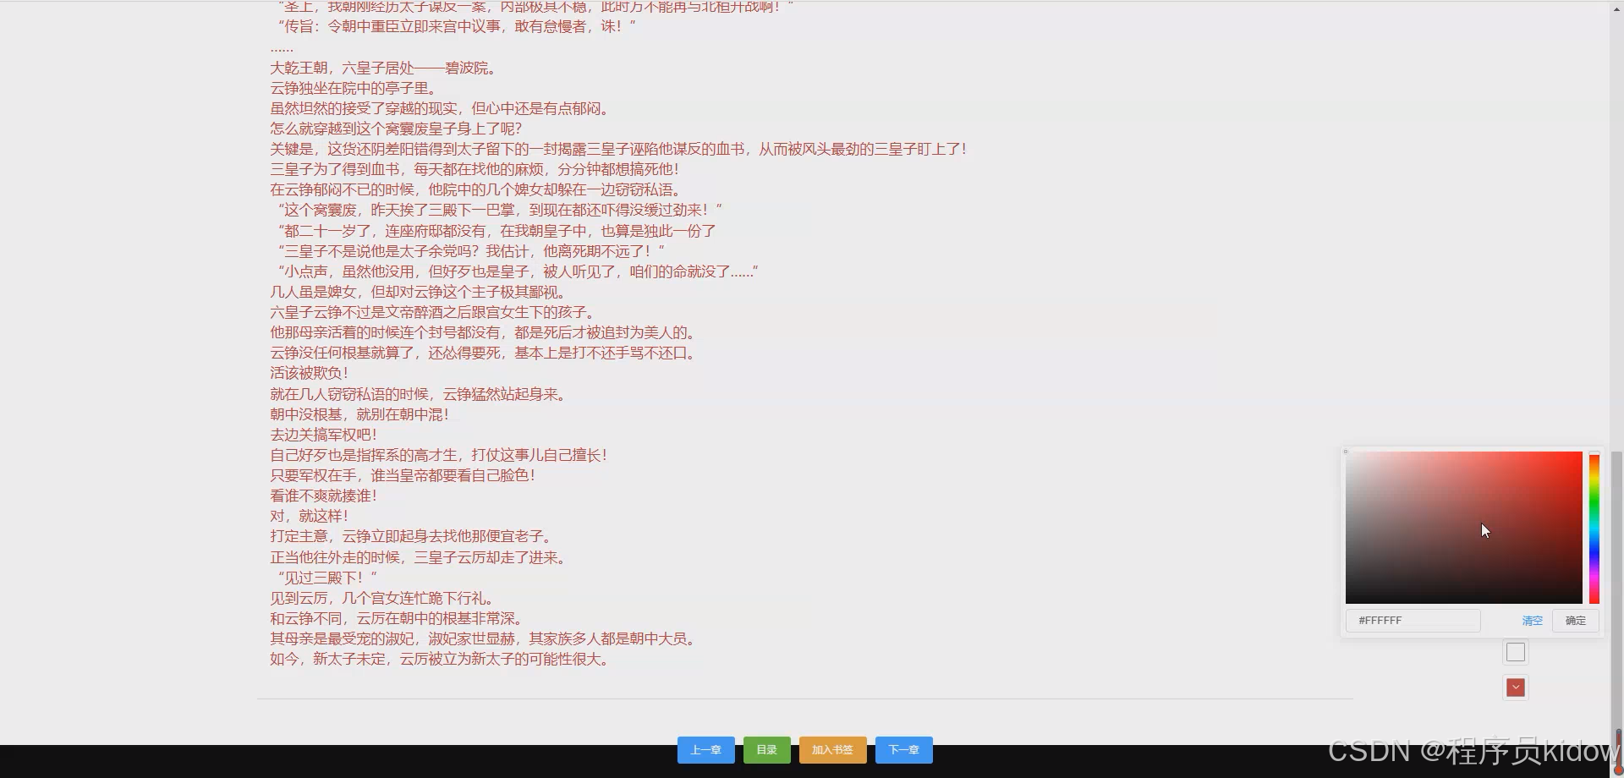Collapse the color panel using the red chevron
Viewport: 1624px width, 778px height.
1514,688
